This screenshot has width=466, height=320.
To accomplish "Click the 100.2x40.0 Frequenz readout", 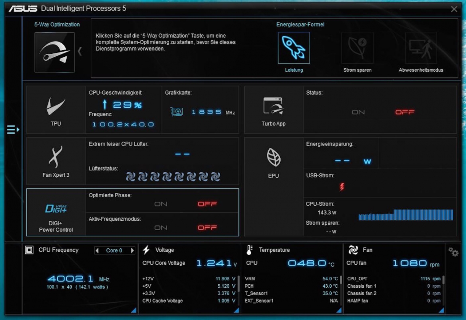I will (123, 124).
